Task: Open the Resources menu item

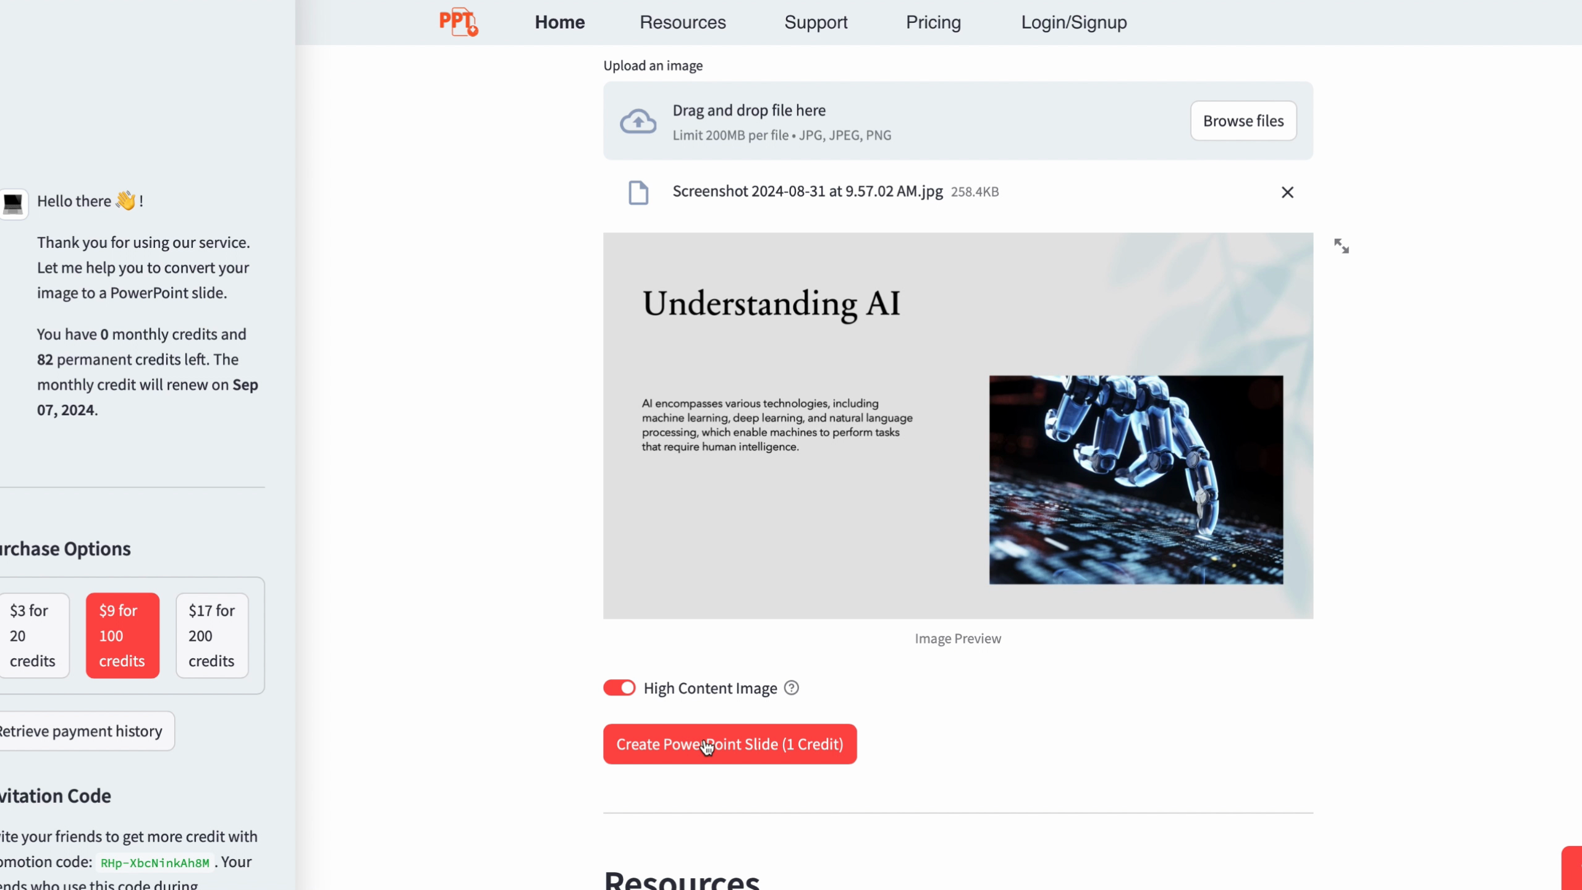Action: (683, 22)
